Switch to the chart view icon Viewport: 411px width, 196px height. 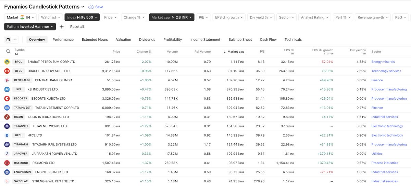click(15, 40)
